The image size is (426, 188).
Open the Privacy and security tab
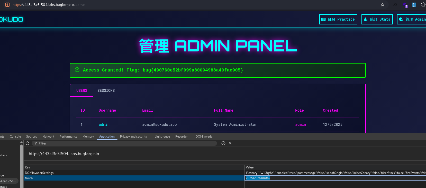click(x=133, y=137)
